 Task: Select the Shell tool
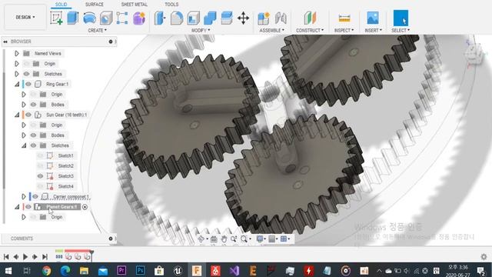(x=193, y=18)
